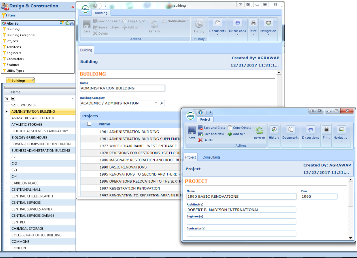
Task: Click Copy Object in Project ribbon
Action: point(240,128)
